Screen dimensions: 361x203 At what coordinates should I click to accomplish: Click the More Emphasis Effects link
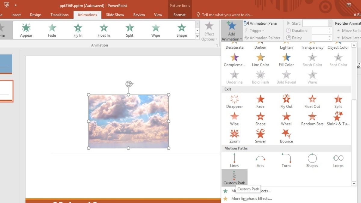(251, 198)
